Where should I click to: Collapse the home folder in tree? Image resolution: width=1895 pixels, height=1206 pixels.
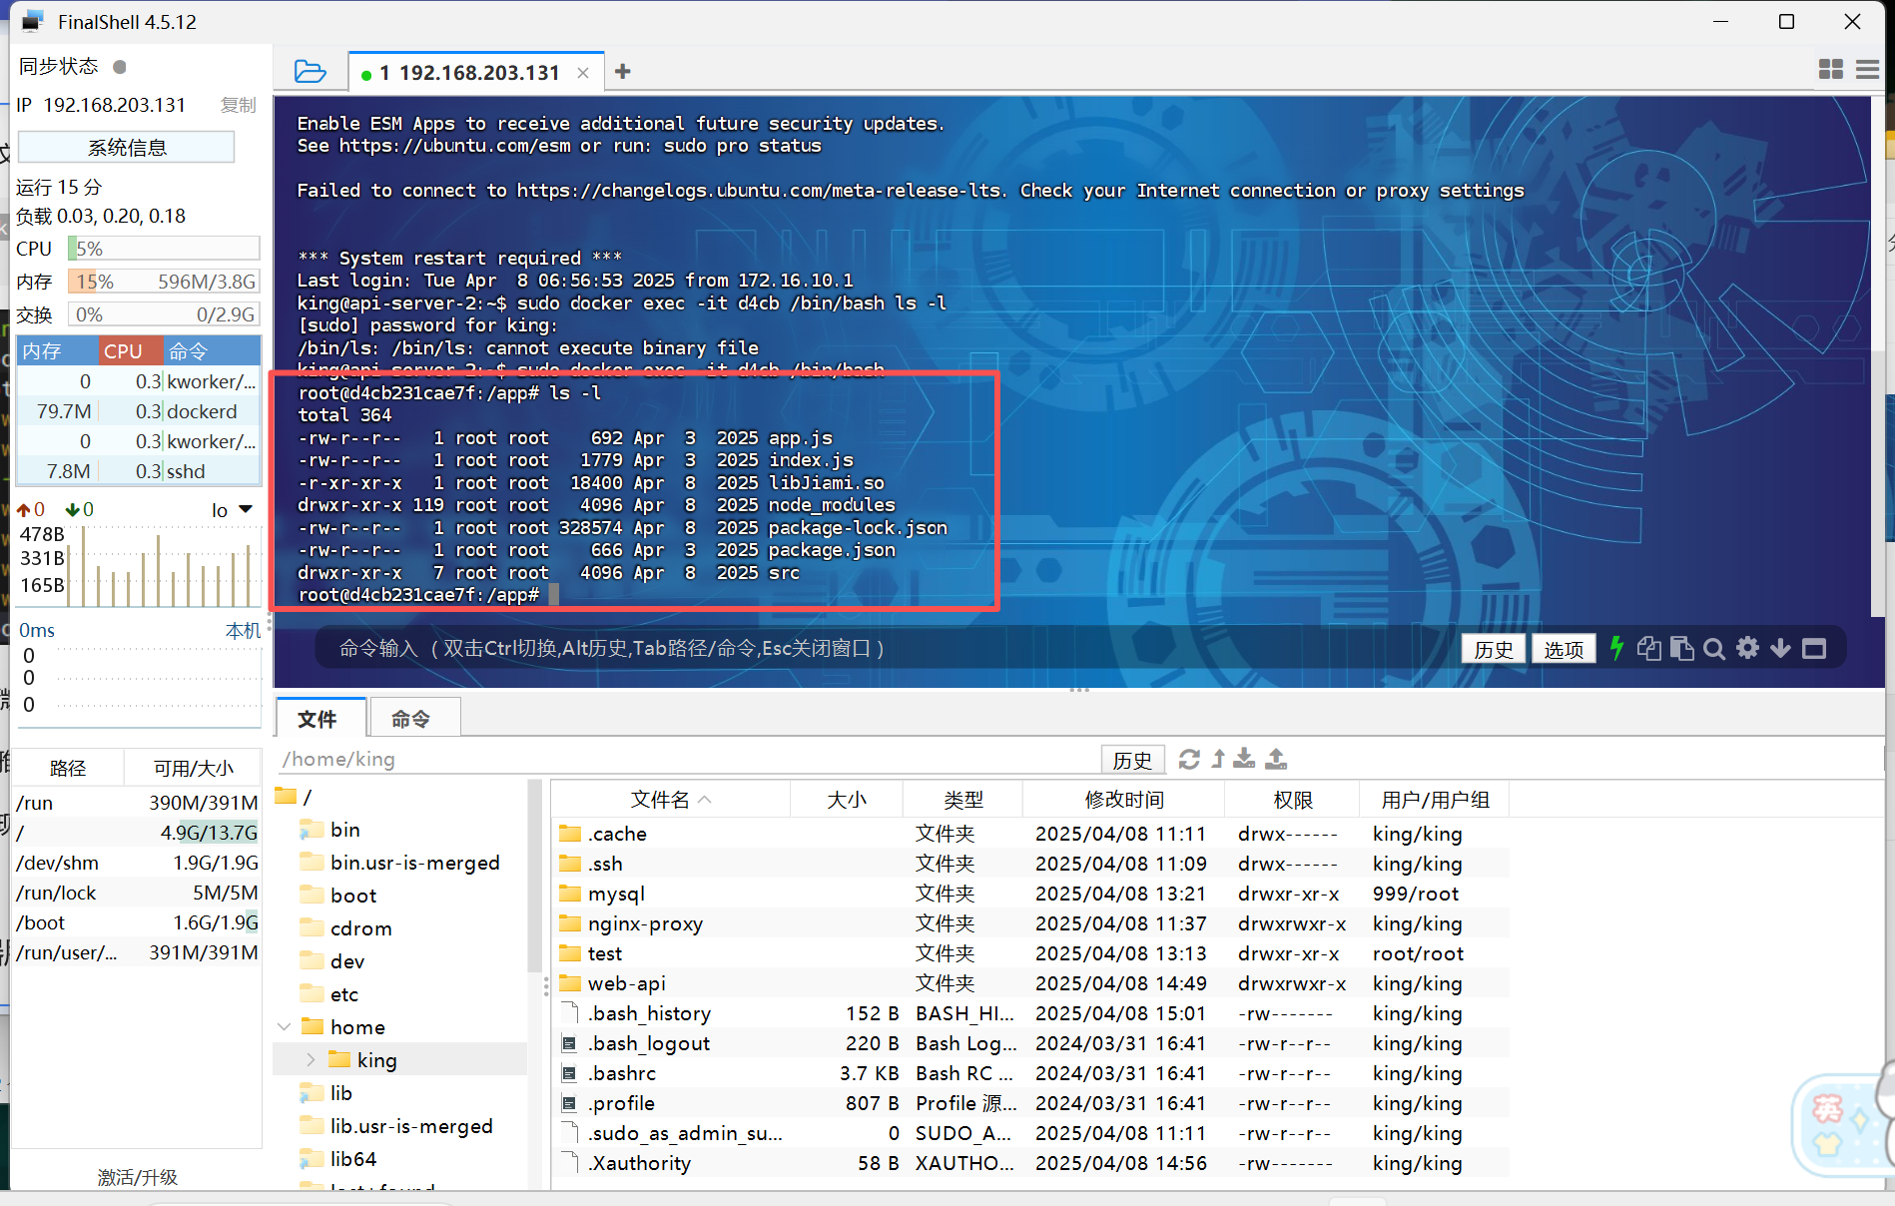click(x=285, y=1026)
